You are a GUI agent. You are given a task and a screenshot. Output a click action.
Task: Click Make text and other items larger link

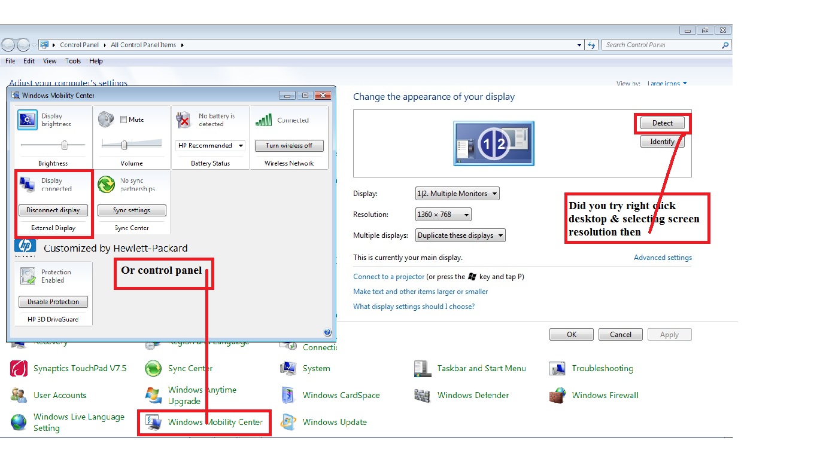click(x=420, y=292)
